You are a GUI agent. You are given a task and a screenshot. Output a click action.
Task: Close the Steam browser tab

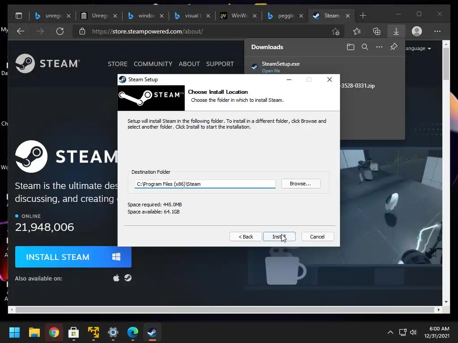pyautogui.click(x=348, y=16)
